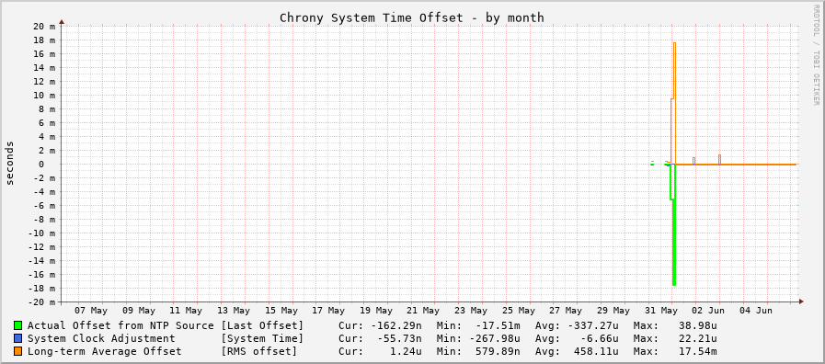Click the '10 m' y-axis tick label

43,96
